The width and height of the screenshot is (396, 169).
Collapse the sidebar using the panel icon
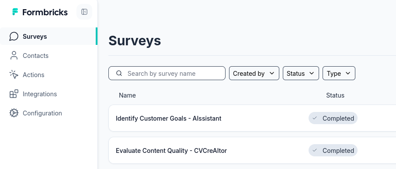click(84, 12)
